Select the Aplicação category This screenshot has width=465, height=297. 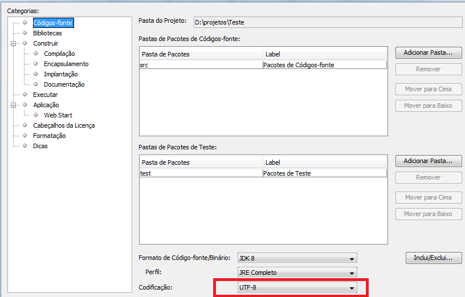pyautogui.click(x=46, y=105)
